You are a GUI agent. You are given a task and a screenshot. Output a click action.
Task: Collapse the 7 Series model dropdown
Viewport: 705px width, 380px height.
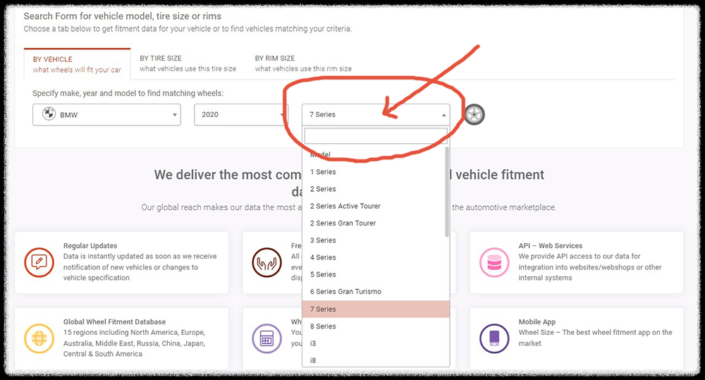[x=376, y=115]
